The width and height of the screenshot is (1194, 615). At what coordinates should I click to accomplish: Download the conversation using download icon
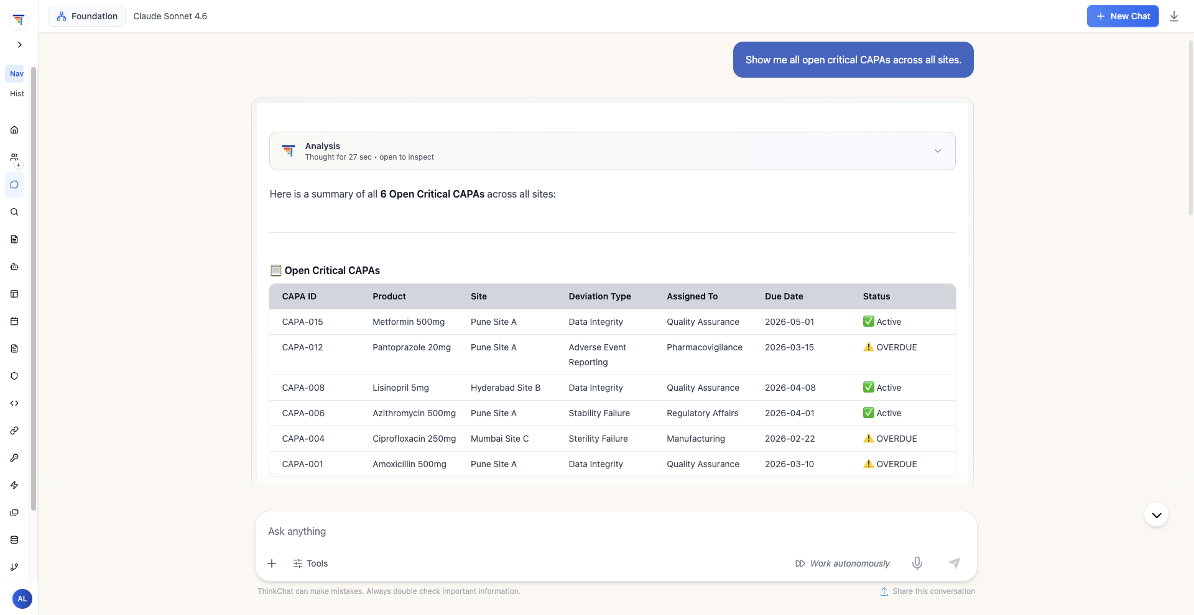point(1174,16)
